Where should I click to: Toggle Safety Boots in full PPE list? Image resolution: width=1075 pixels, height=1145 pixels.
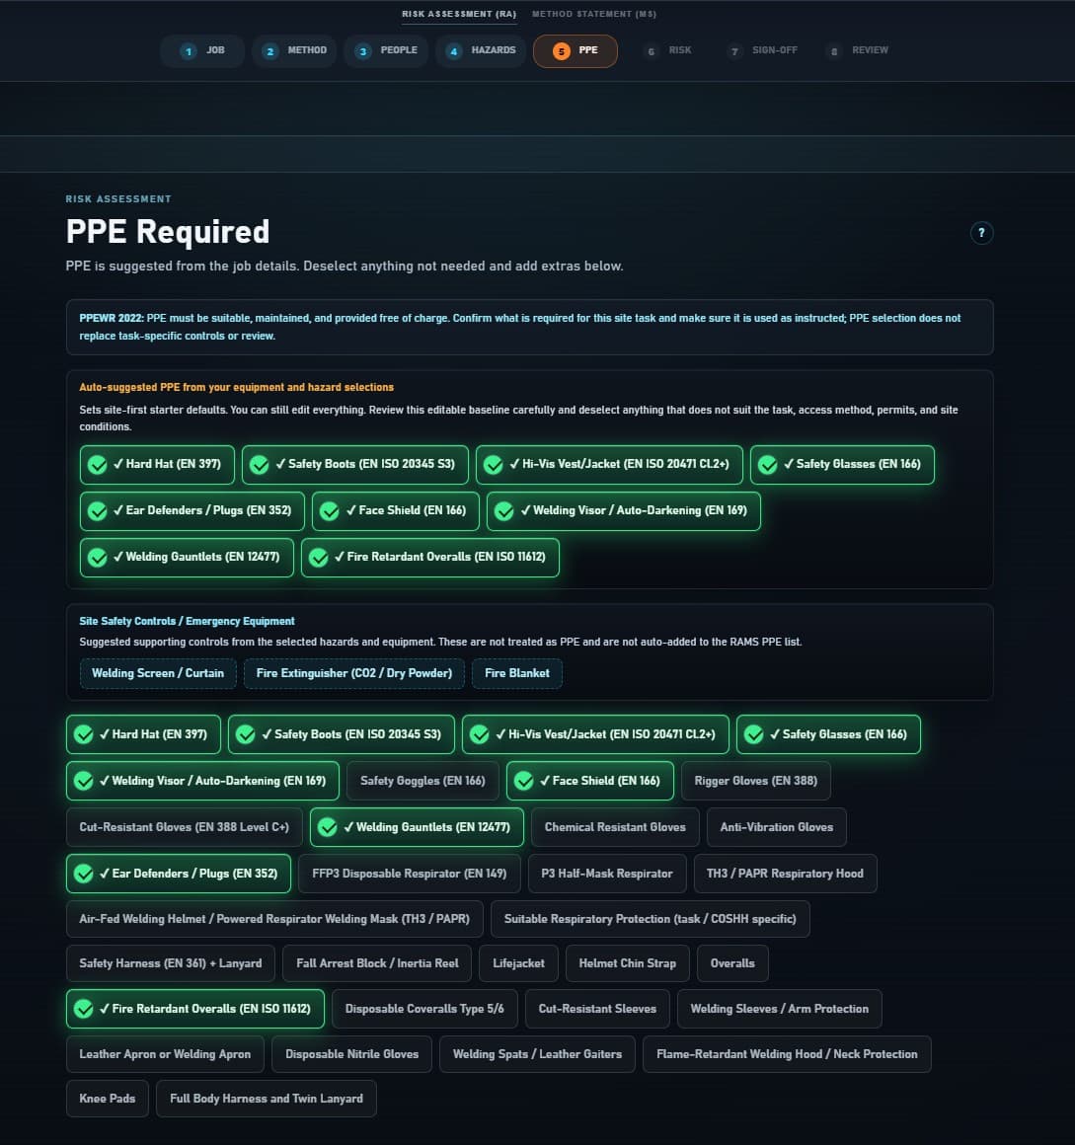(341, 734)
